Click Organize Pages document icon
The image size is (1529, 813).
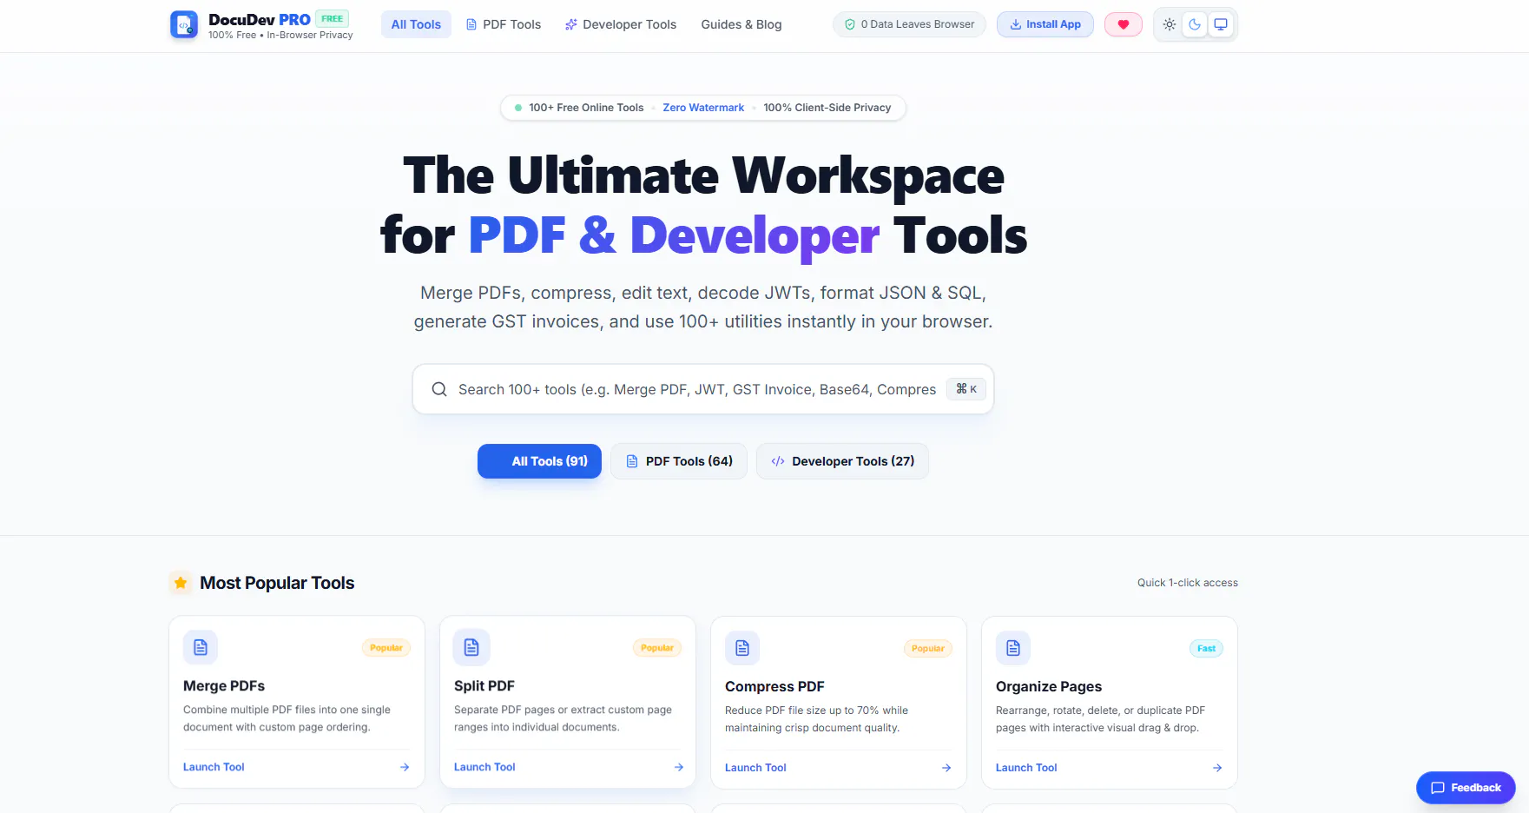(x=1013, y=648)
